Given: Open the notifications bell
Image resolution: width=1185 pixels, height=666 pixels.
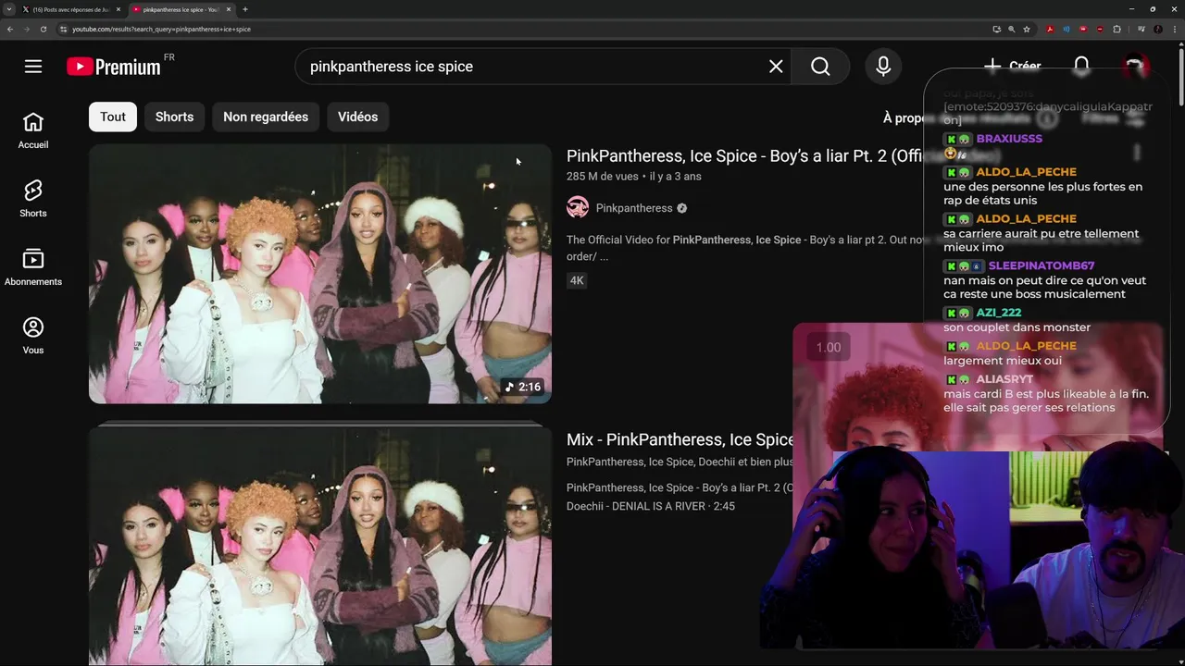Looking at the screenshot, I should tap(1081, 67).
